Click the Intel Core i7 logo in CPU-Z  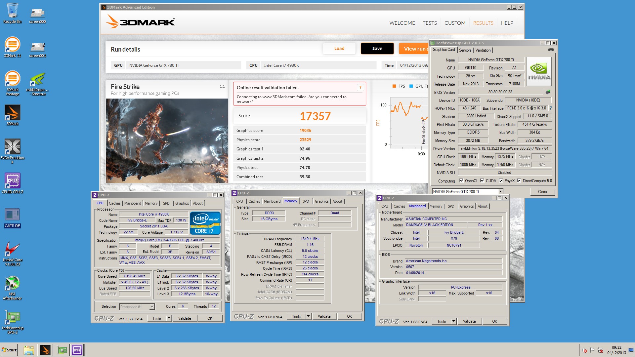point(205,223)
